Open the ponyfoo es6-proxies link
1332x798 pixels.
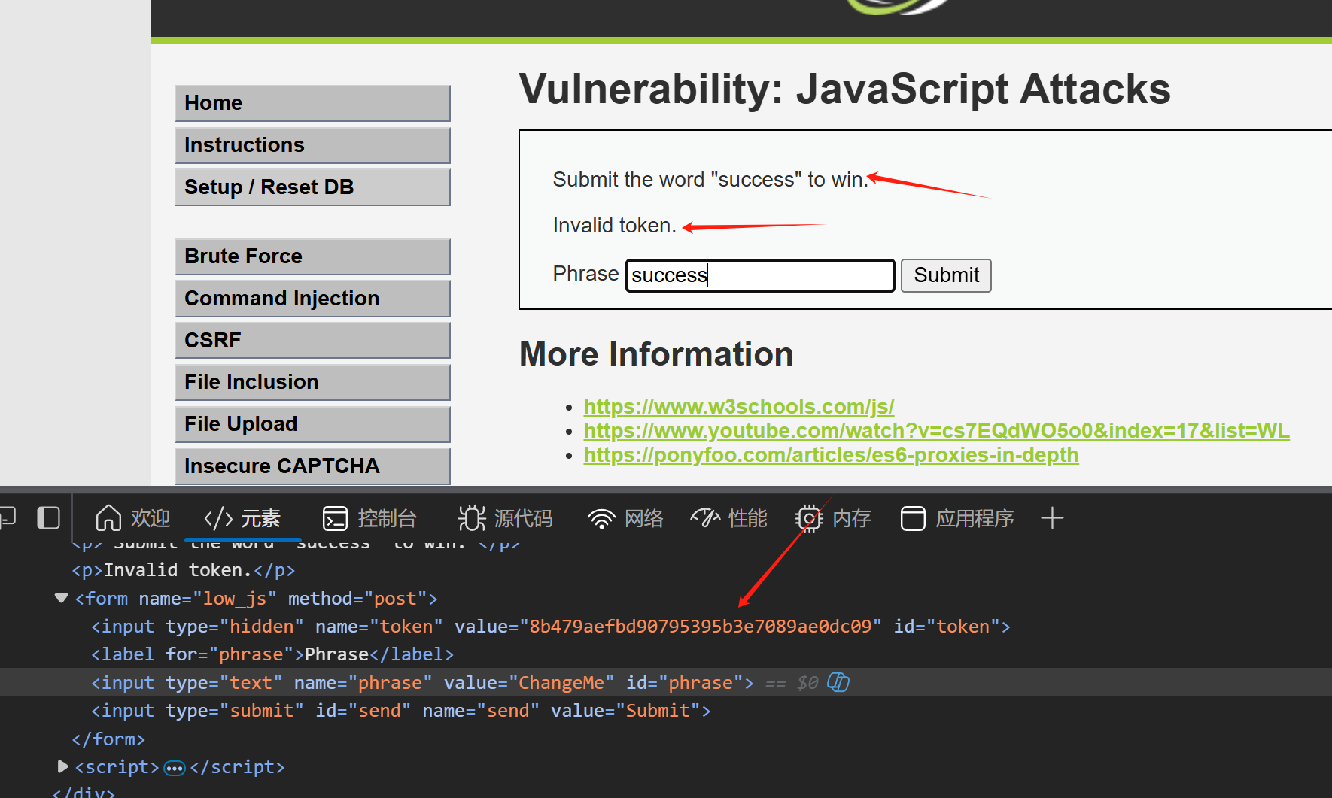point(831,455)
